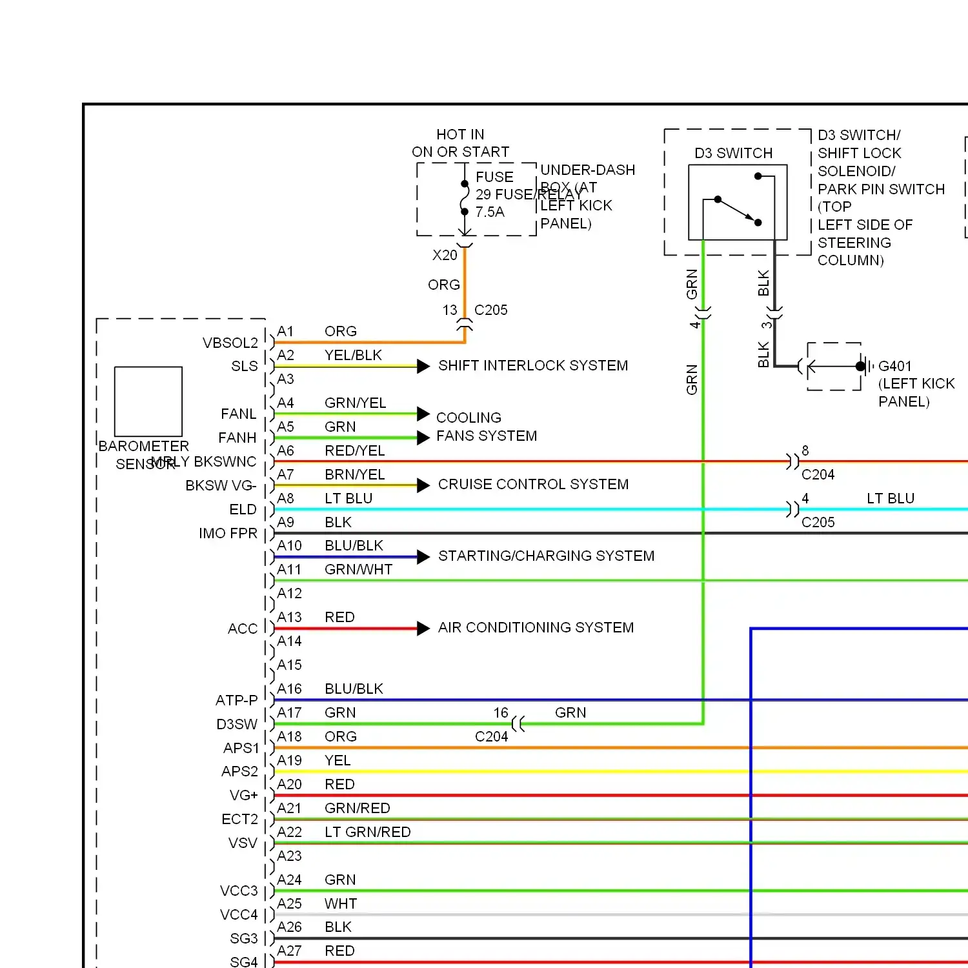The width and height of the screenshot is (968, 968).
Task: Click the 'SLS' signal name
Action: coord(245,367)
